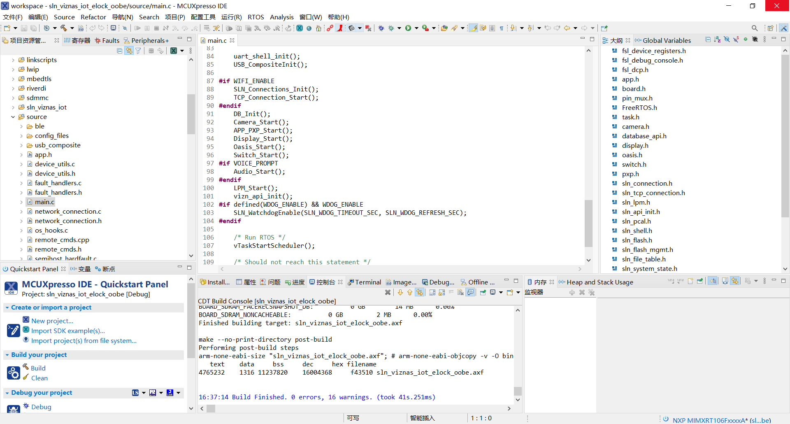Viewport: 790px width, 424px height.
Task: Open the Run button dropdown arrow
Action: coord(416,28)
